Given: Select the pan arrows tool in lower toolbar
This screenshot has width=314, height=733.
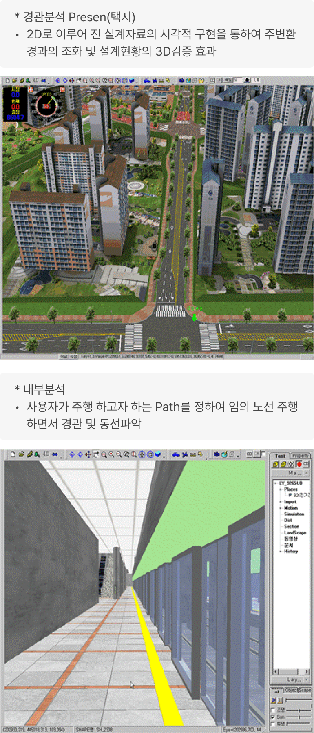Looking at the screenshot, I should tap(88, 454).
